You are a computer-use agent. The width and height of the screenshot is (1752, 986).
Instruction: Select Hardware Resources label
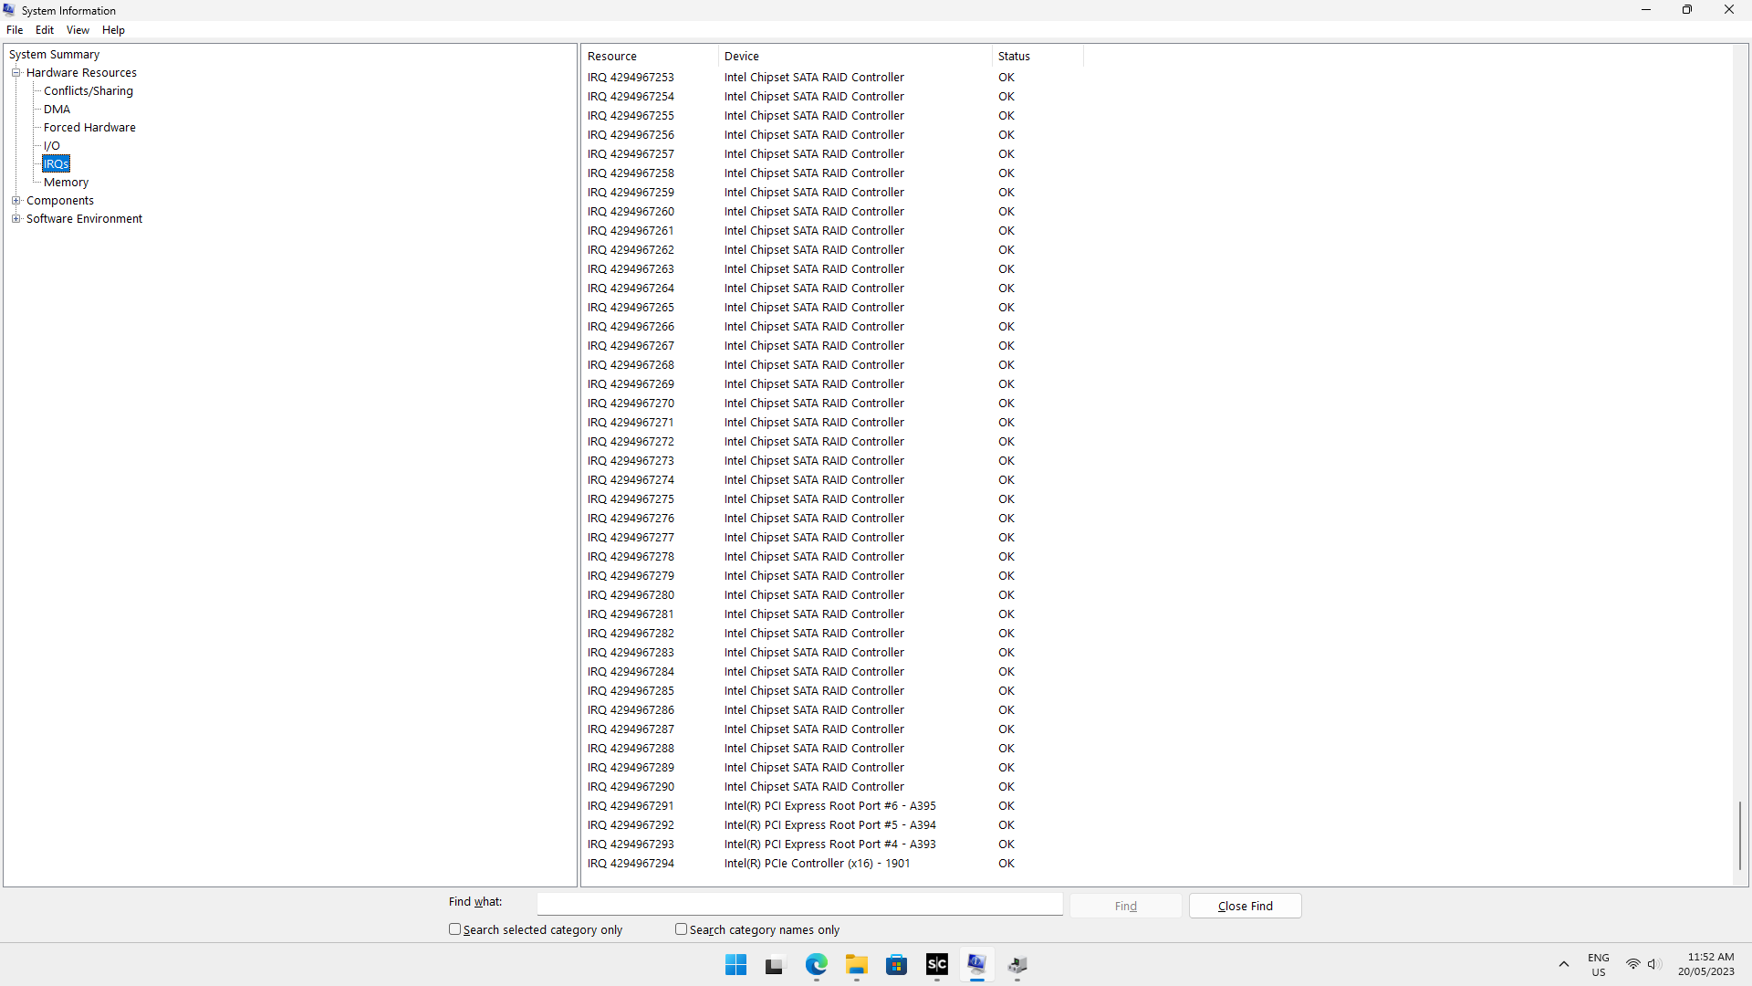tap(81, 72)
